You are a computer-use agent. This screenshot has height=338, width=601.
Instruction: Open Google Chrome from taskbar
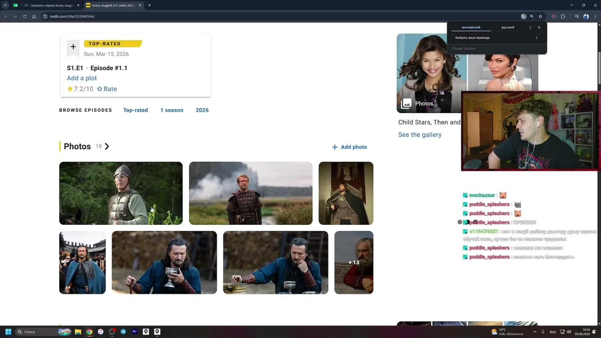pyautogui.click(x=89, y=331)
